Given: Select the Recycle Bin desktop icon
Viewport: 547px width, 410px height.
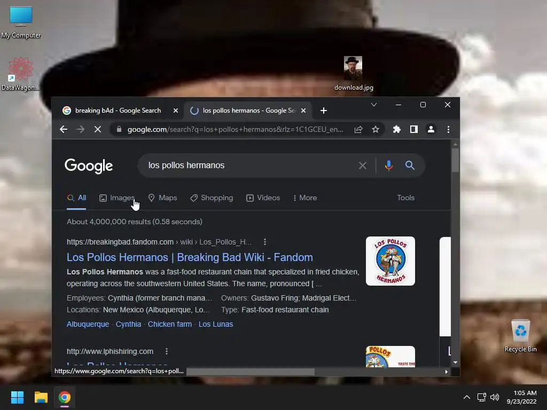Looking at the screenshot, I should 520,336.
